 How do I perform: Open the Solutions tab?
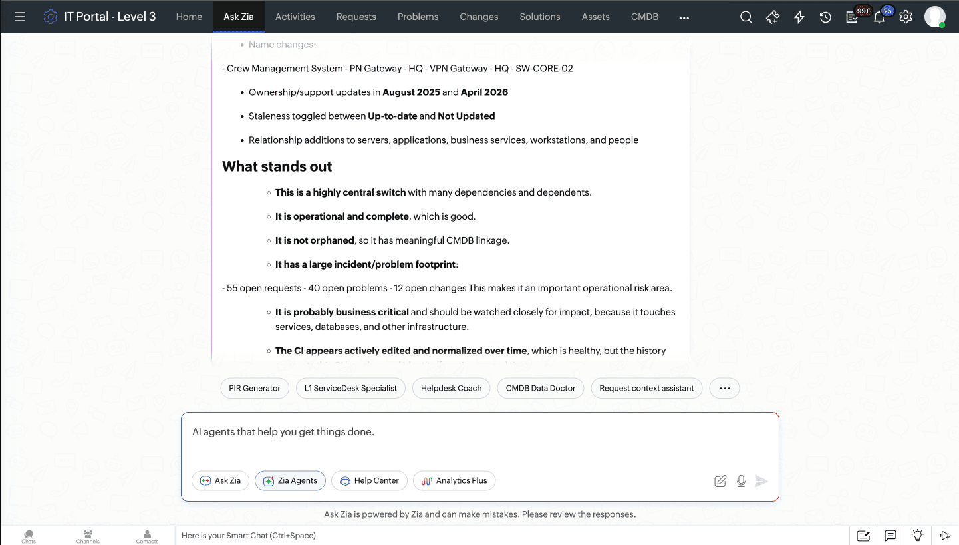[540, 17]
